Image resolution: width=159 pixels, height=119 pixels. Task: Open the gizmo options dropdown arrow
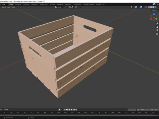(138, 7)
